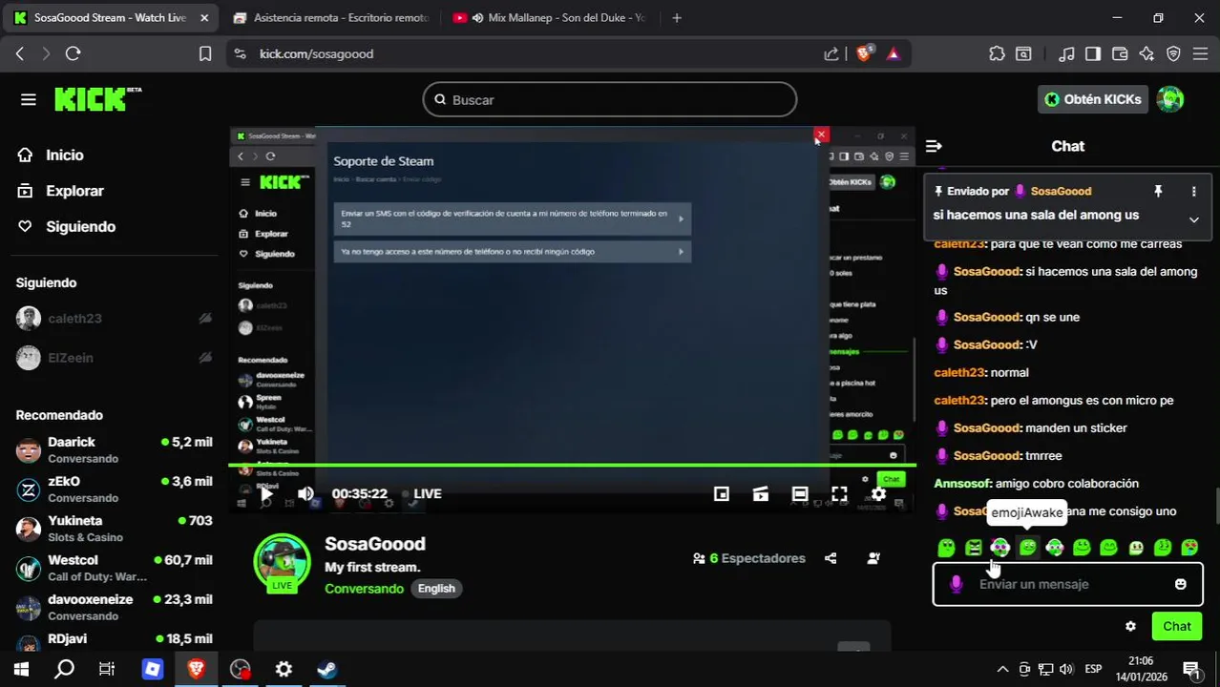Open zEKO recommended channel
The image size is (1220, 687).
[114, 489]
